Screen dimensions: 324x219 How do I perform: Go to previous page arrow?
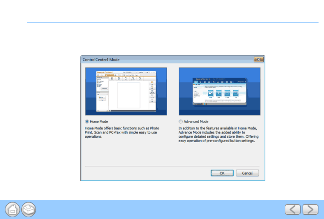pyautogui.click(x=293, y=209)
